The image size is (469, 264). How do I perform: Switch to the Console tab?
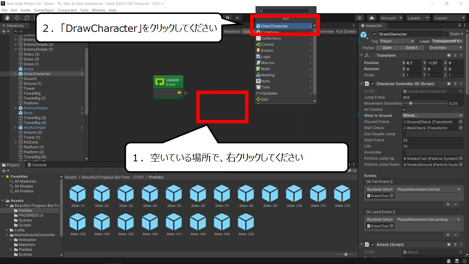tap(37, 165)
